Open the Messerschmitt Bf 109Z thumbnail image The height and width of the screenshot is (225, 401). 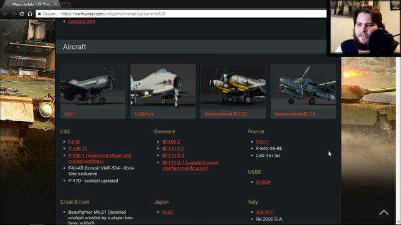[x=233, y=86]
